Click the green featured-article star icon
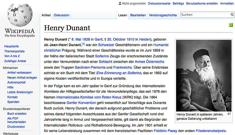Image resolution: width=235 pixels, height=135 pixels. click(231, 25)
